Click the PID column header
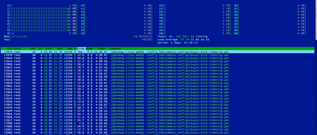The width and height of the screenshot is (317, 135). point(10,49)
